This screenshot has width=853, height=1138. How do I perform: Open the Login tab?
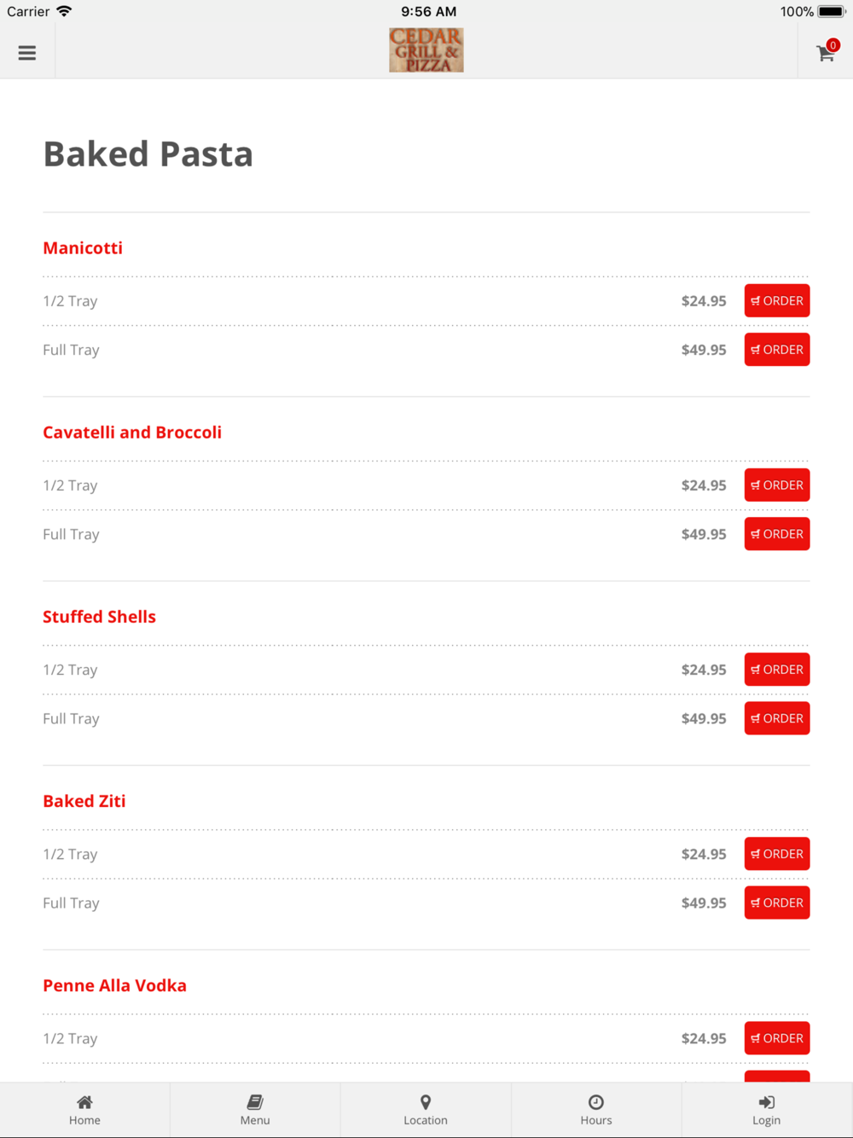coord(767,1110)
